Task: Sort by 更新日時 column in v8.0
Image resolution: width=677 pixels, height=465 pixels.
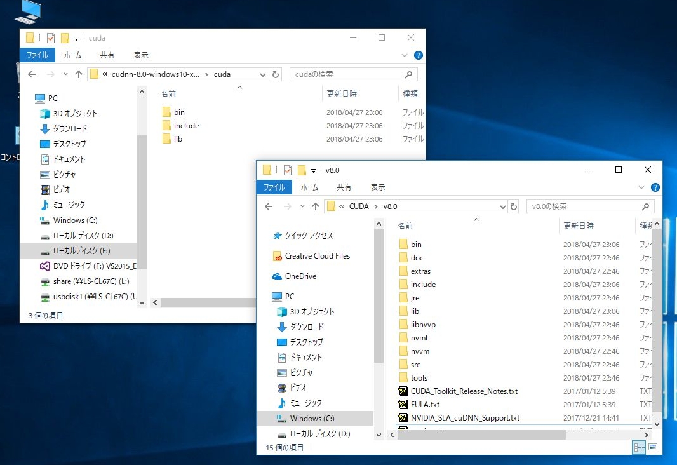Action: coord(578,226)
